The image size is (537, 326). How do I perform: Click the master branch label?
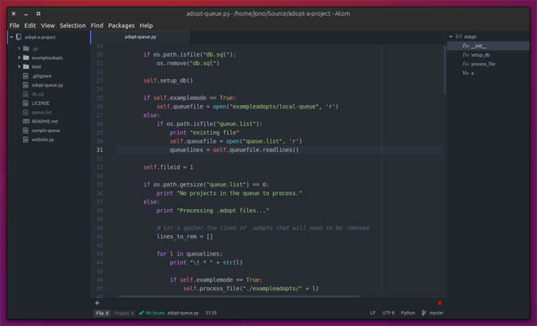coord(437,313)
